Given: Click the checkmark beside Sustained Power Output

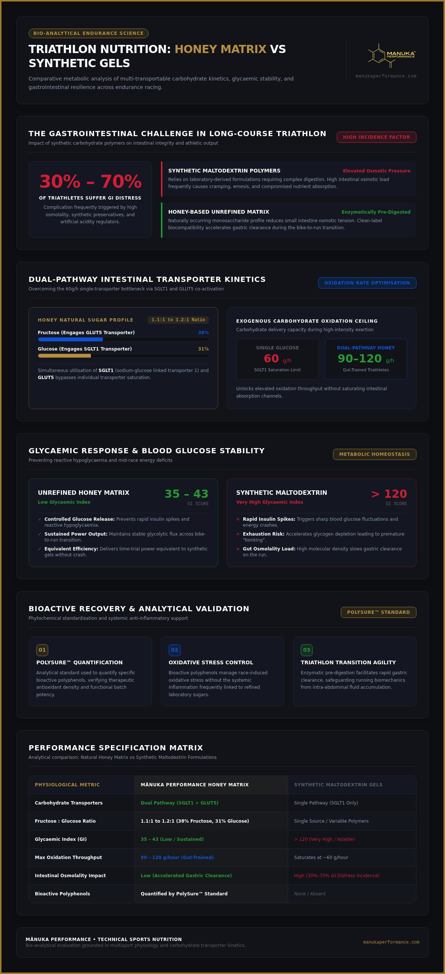Looking at the screenshot, I should point(40,534).
